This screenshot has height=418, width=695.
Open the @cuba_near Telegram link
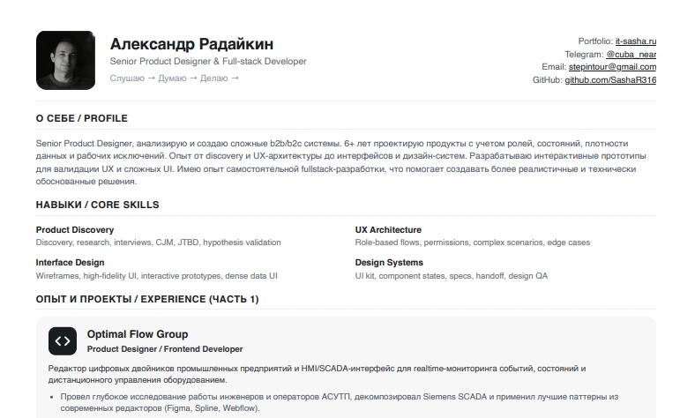pyautogui.click(x=631, y=55)
